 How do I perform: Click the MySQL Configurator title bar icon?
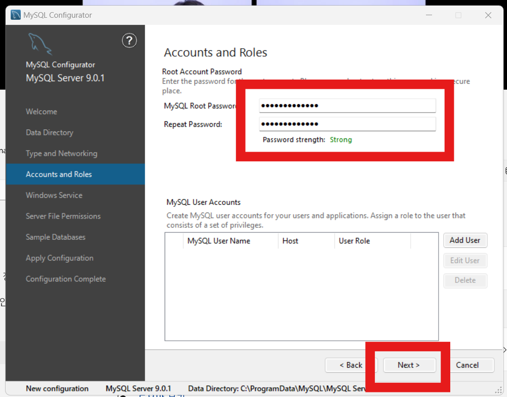[15, 15]
